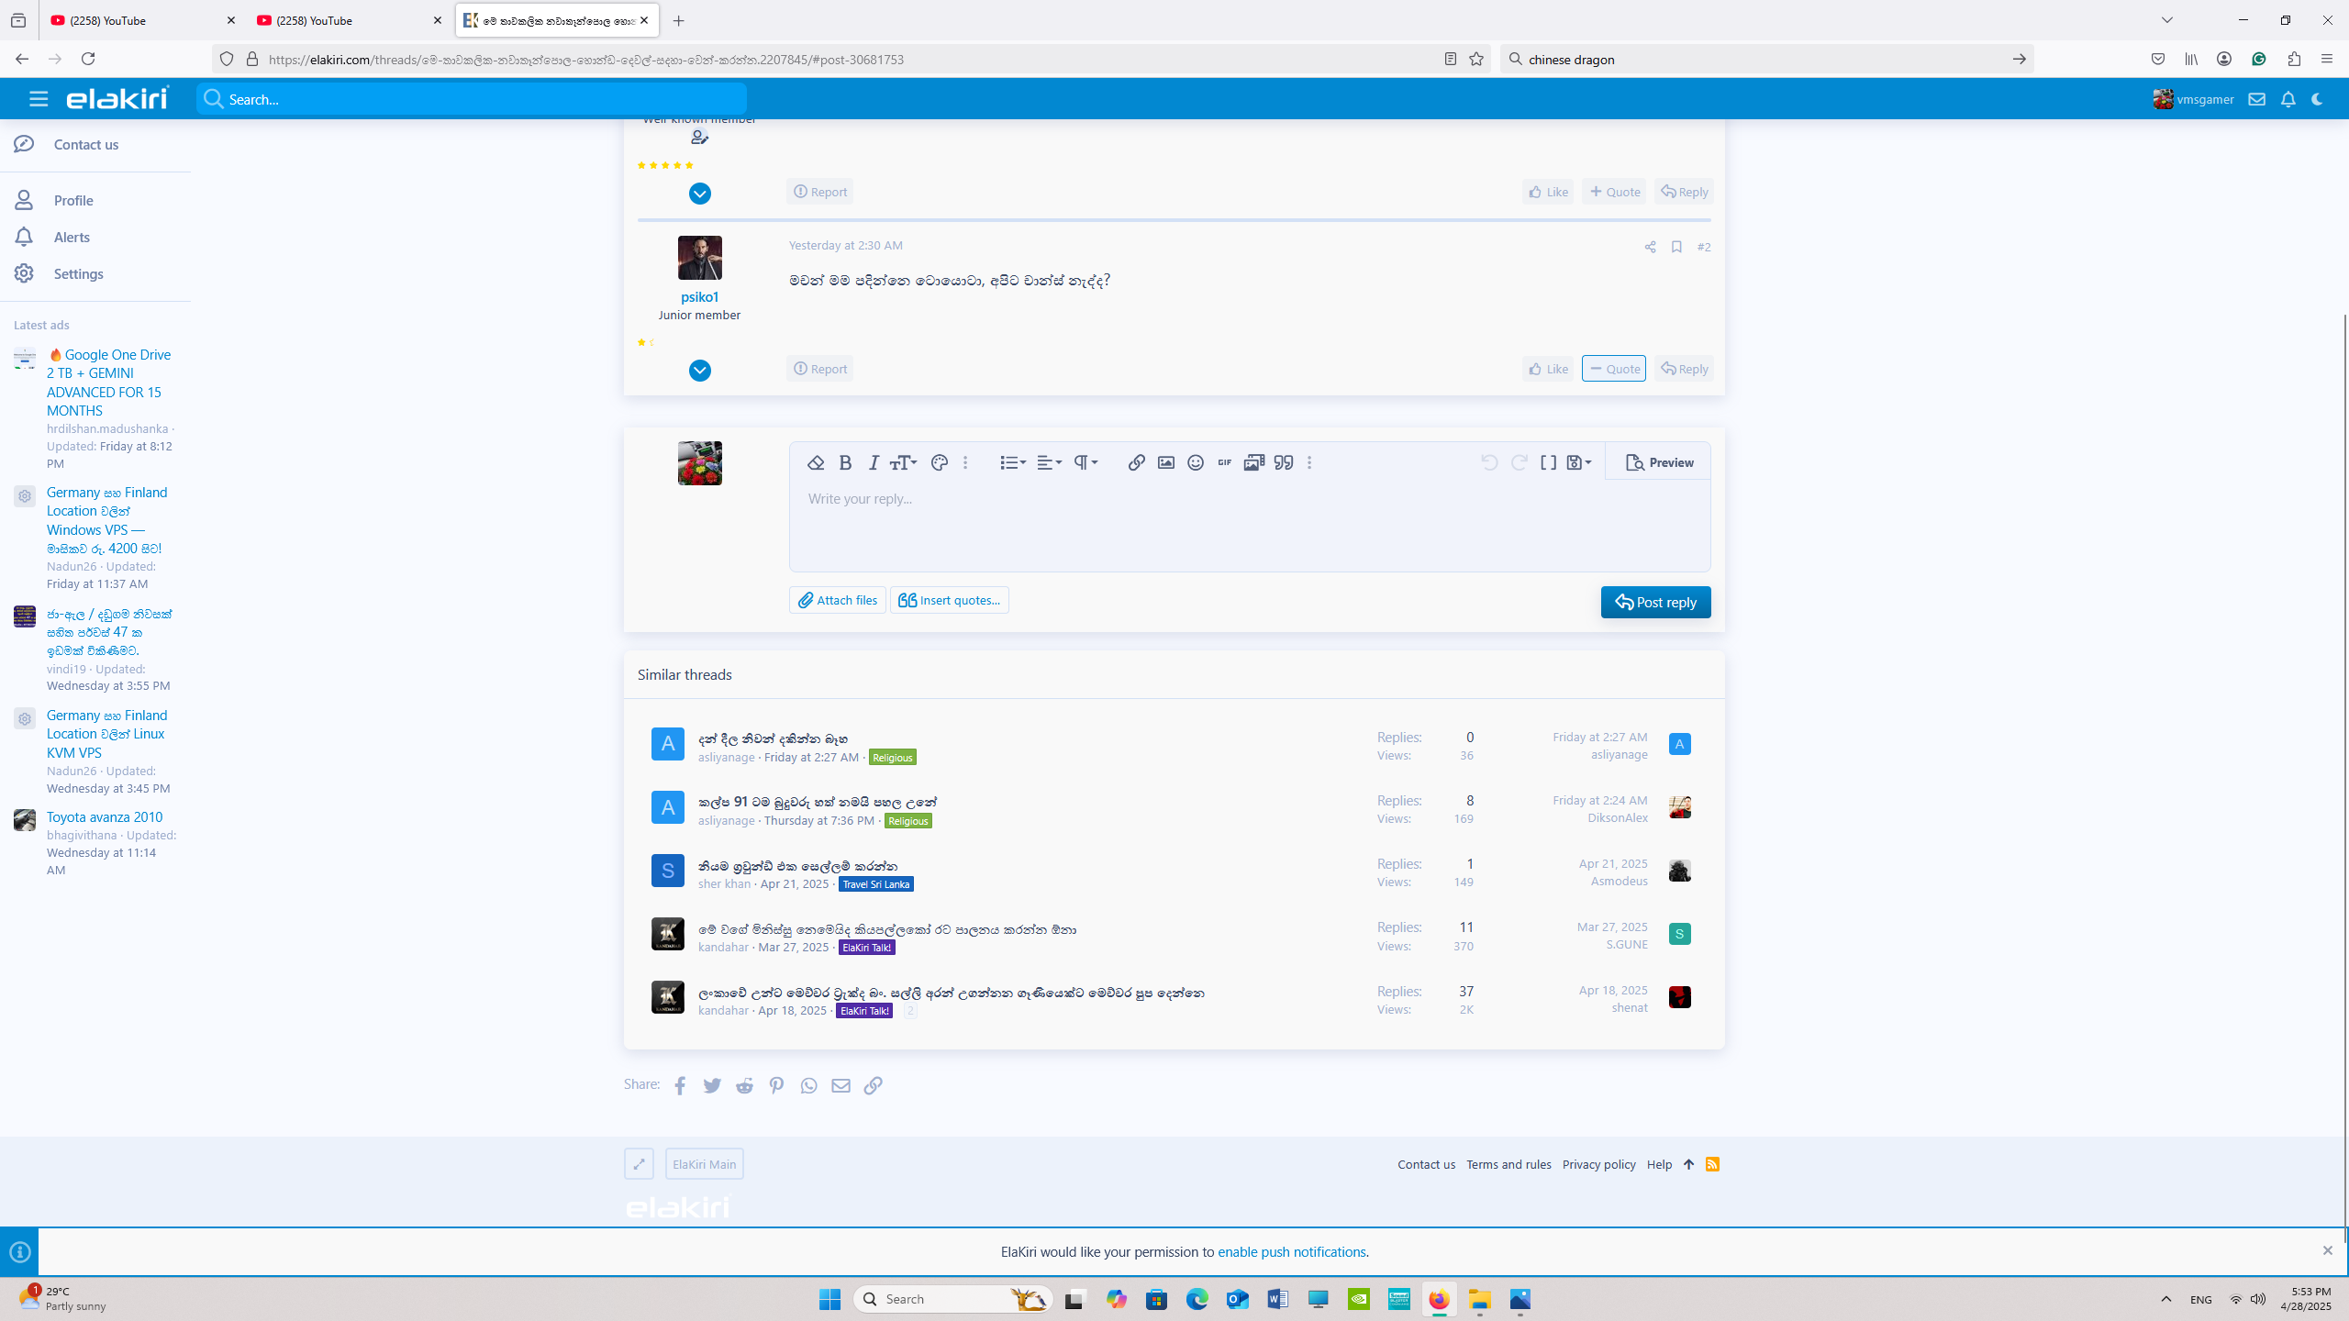Open the hamburger menu in ElaKiri header

click(38, 99)
